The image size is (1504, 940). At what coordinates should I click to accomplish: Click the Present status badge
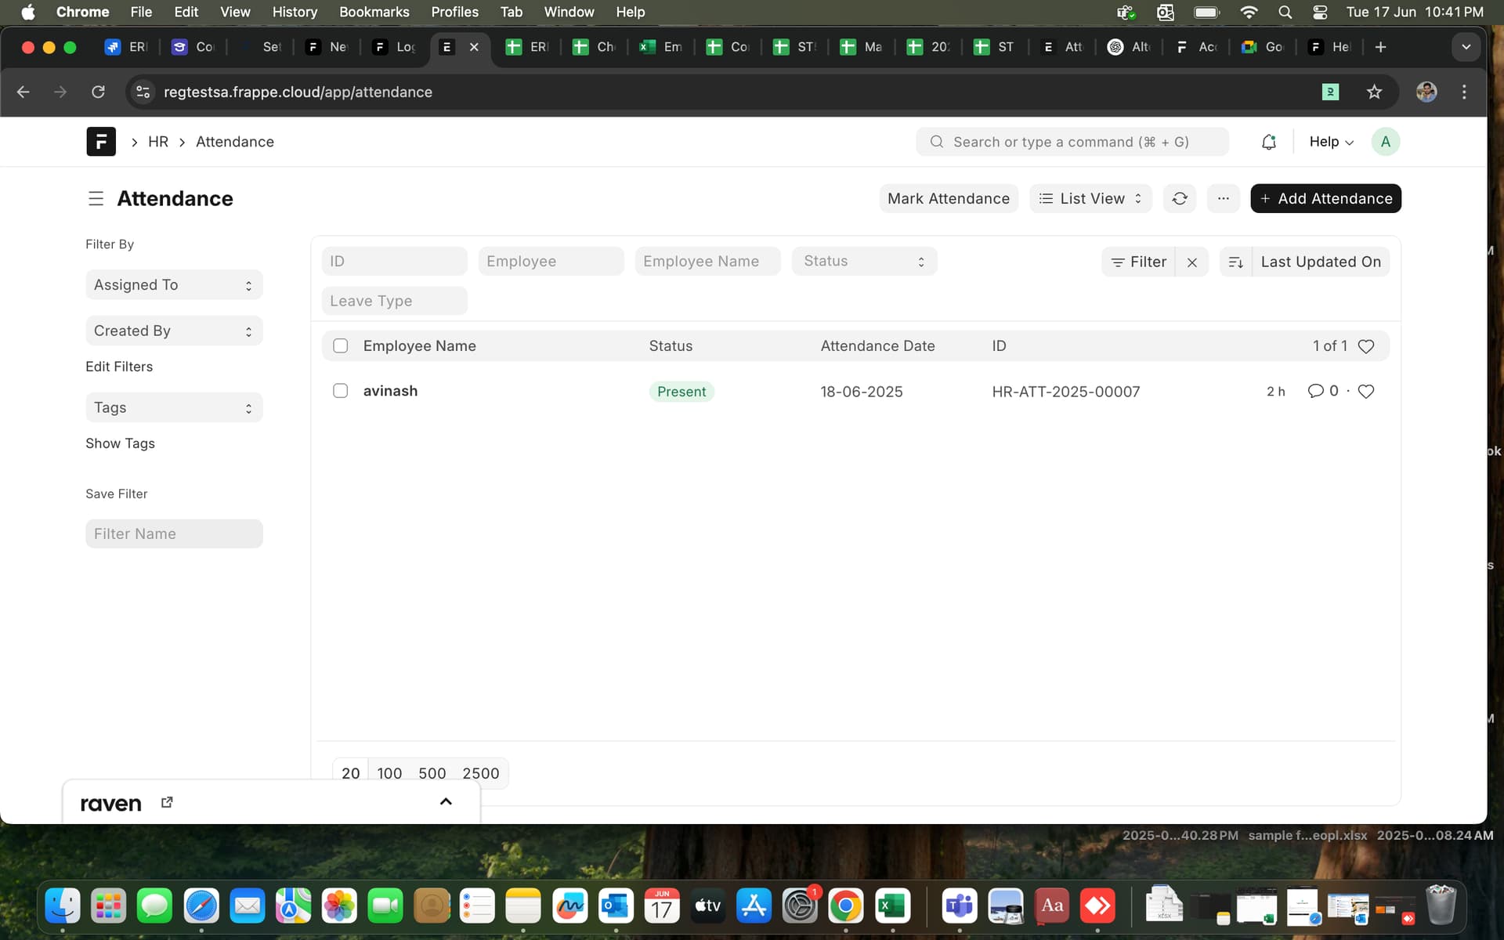point(681,392)
